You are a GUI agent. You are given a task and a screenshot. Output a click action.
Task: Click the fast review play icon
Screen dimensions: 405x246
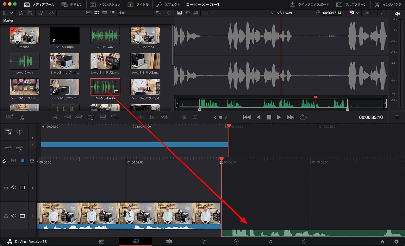coord(184,117)
